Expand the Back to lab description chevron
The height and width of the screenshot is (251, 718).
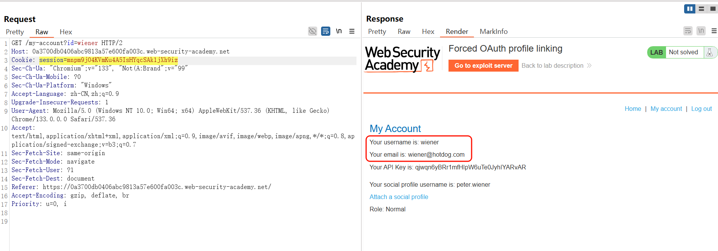[x=589, y=65]
